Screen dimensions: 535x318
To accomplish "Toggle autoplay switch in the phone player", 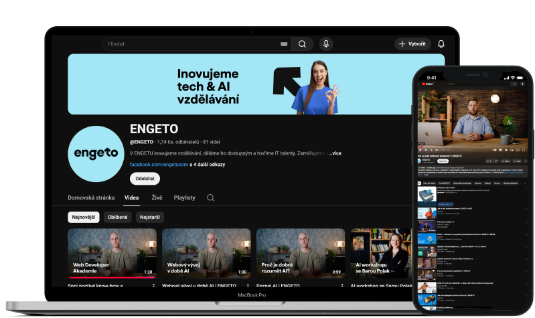I will (x=494, y=150).
